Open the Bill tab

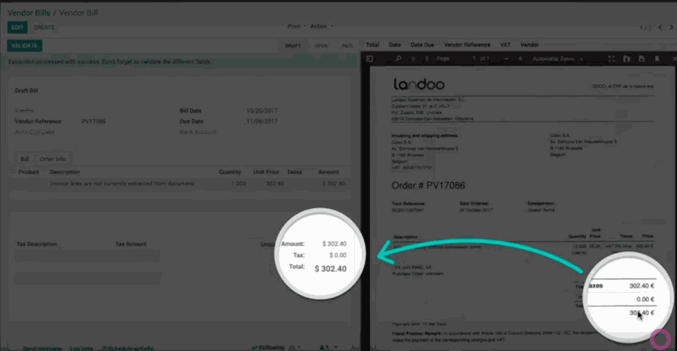pyautogui.click(x=25, y=159)
